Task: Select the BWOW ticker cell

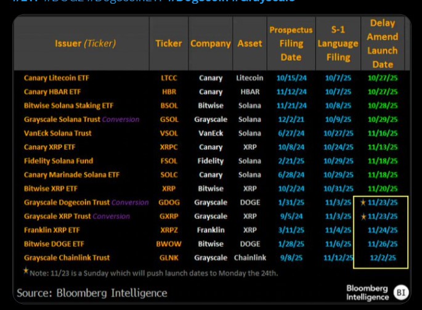Action: coord(169,244)
